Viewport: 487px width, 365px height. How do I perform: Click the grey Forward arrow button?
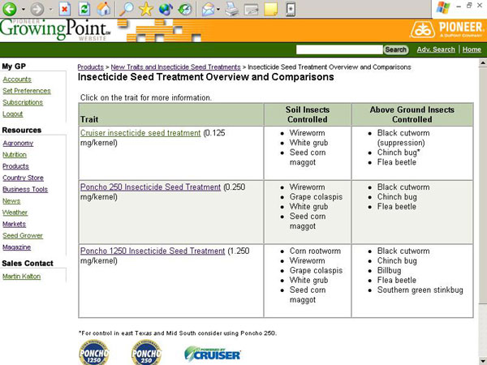click(37, 9)
